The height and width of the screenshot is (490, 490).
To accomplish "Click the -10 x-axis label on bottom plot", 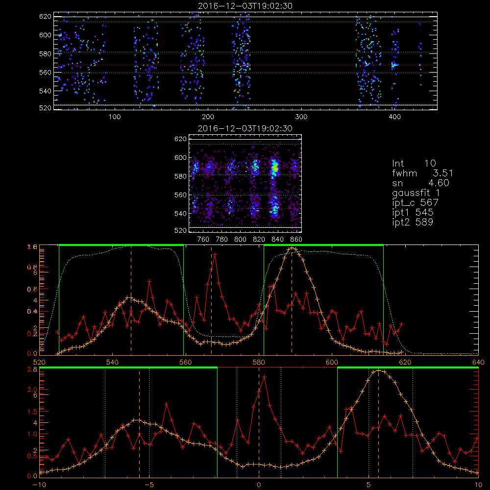I will click(39, 485).
